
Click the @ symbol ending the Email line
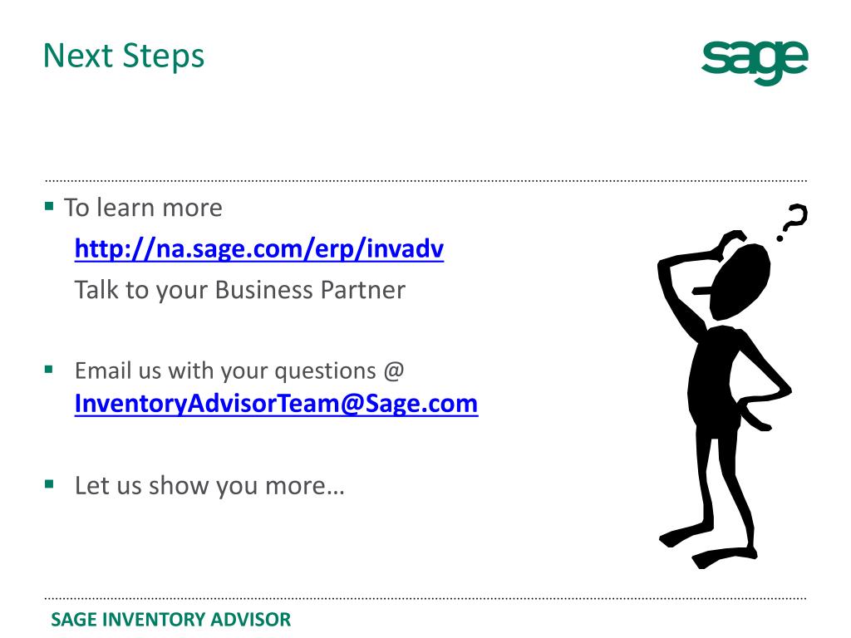point(393,371)
